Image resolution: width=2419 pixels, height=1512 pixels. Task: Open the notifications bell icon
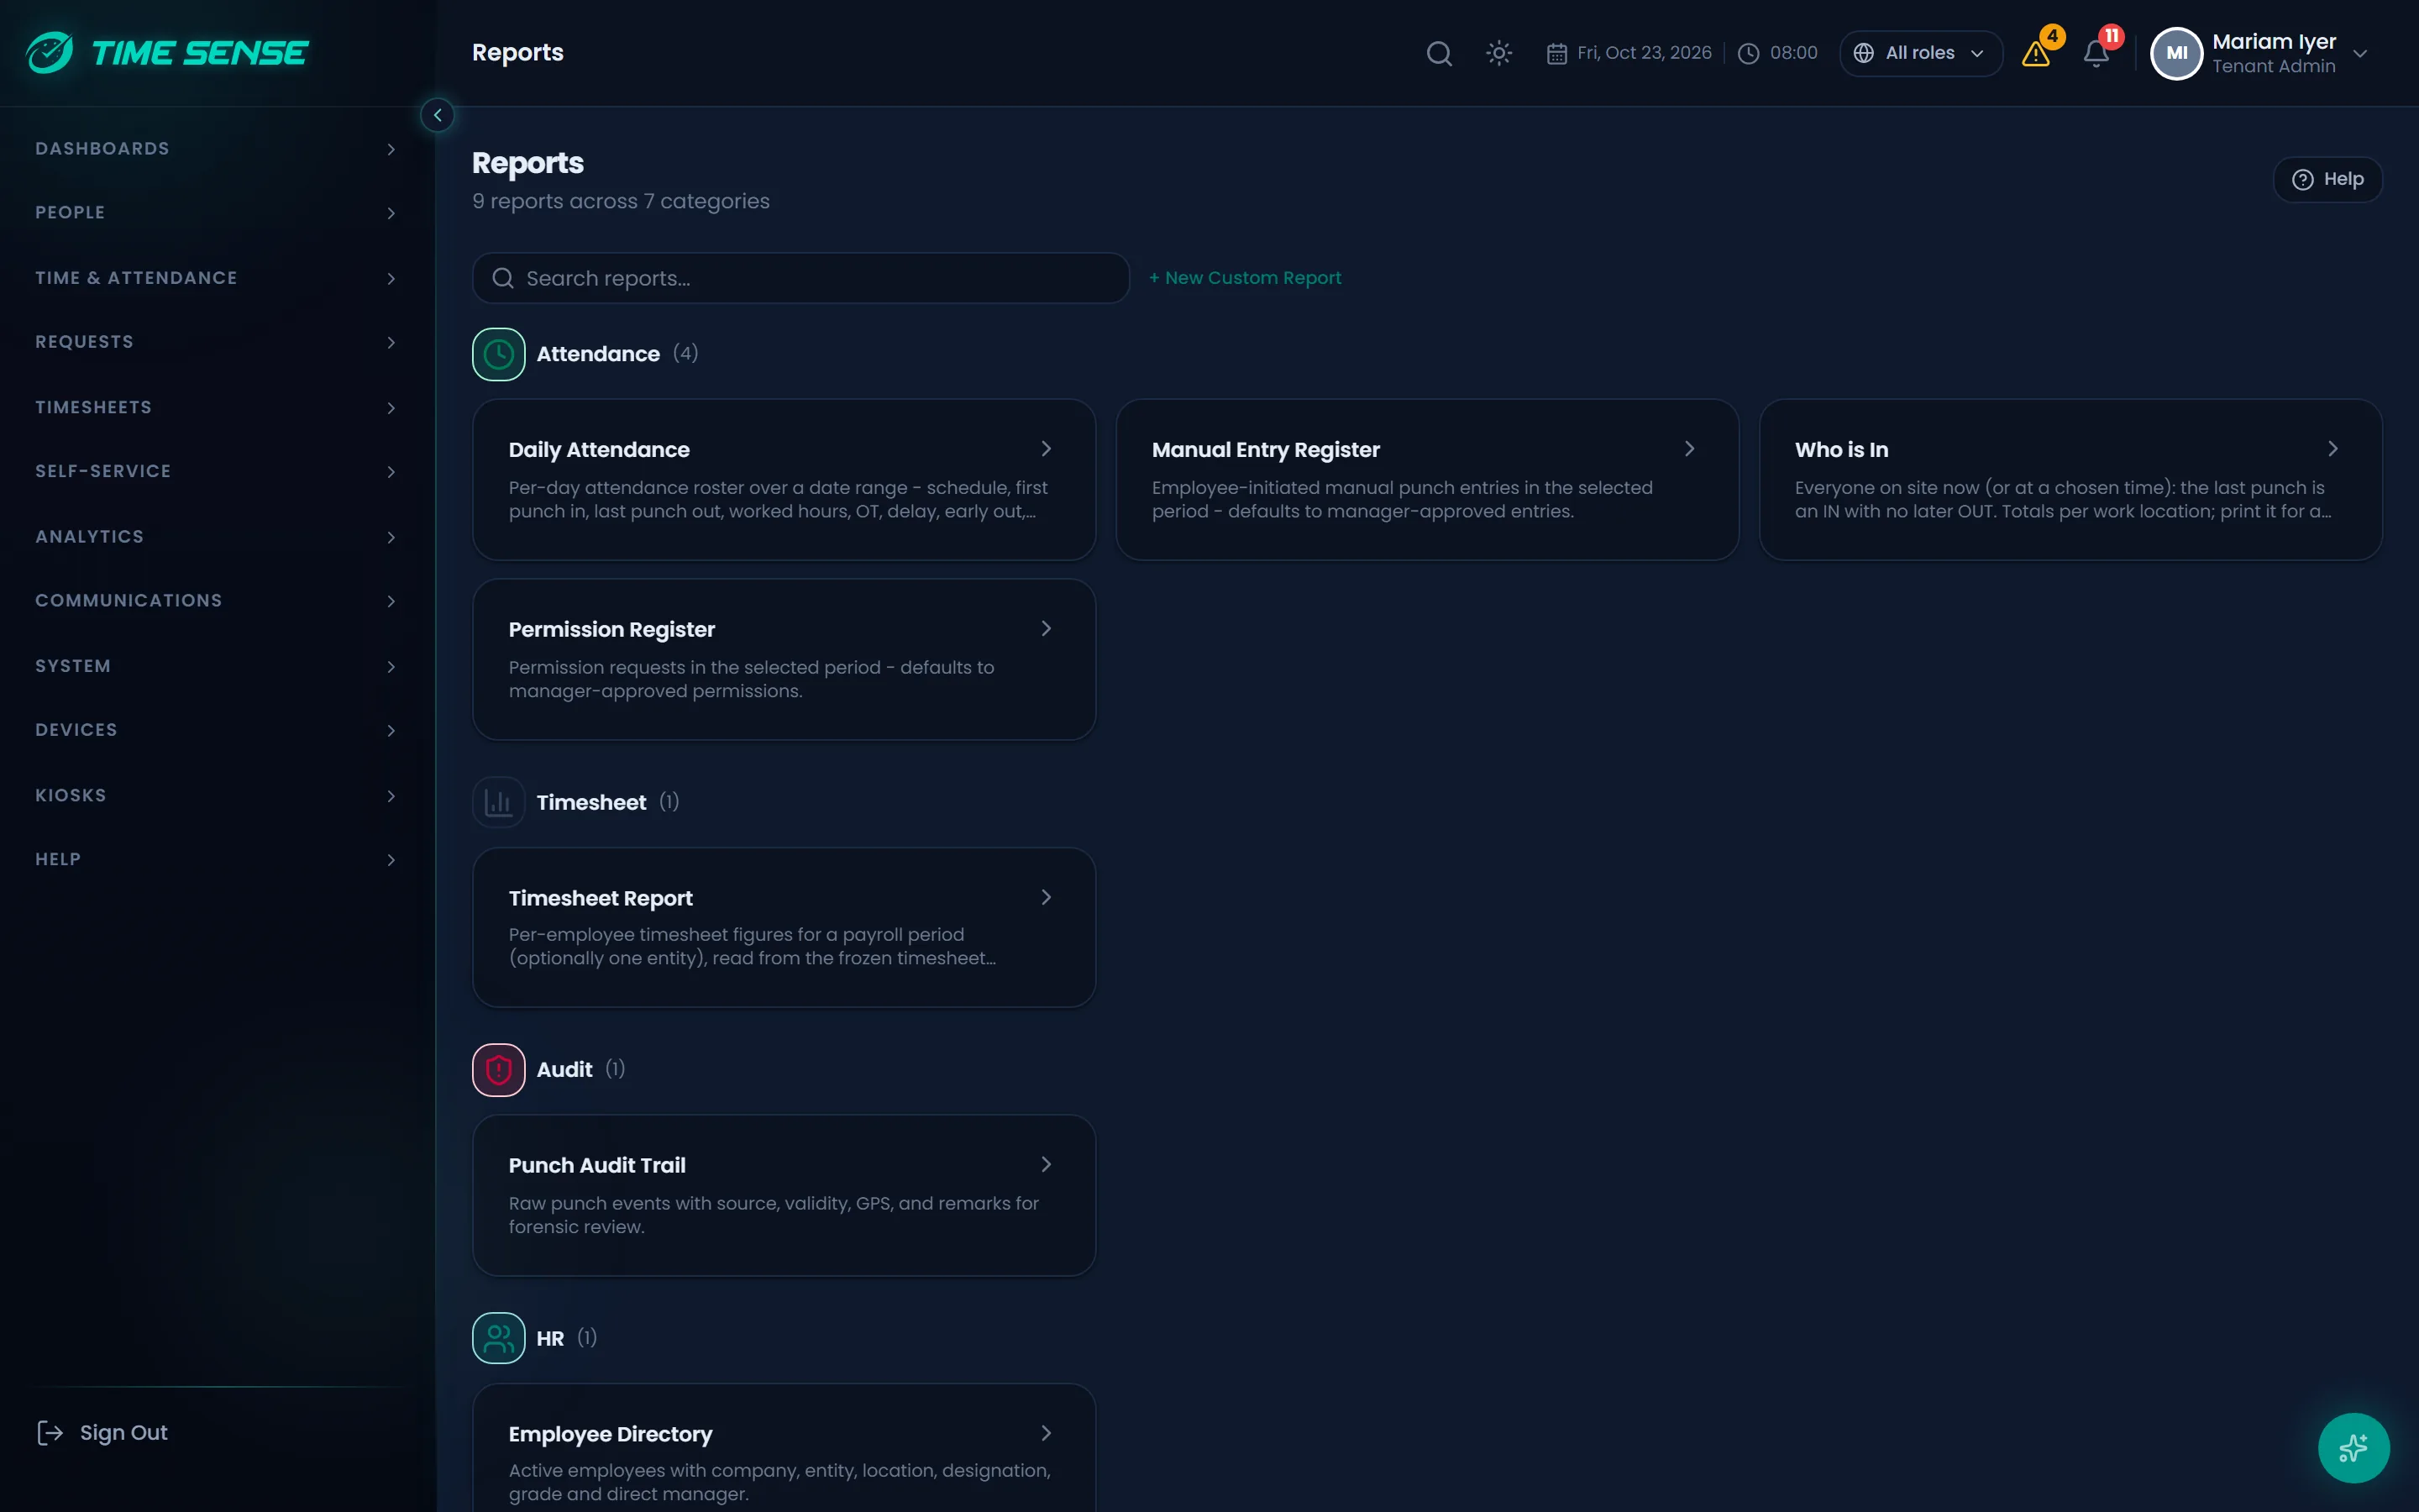click(x=2096, y=53)
